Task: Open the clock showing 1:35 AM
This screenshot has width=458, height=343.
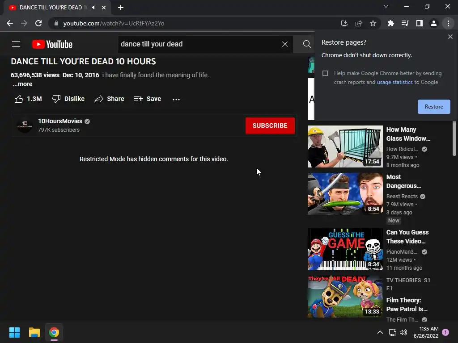Action: pos(426,332)
